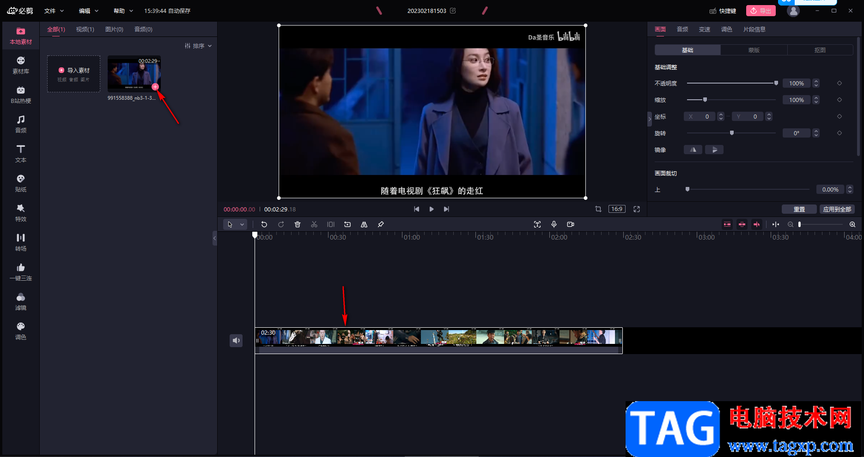The image size is (864, 457).
Task: Add clip to timeline with plus button
Action: pos(155,87)
